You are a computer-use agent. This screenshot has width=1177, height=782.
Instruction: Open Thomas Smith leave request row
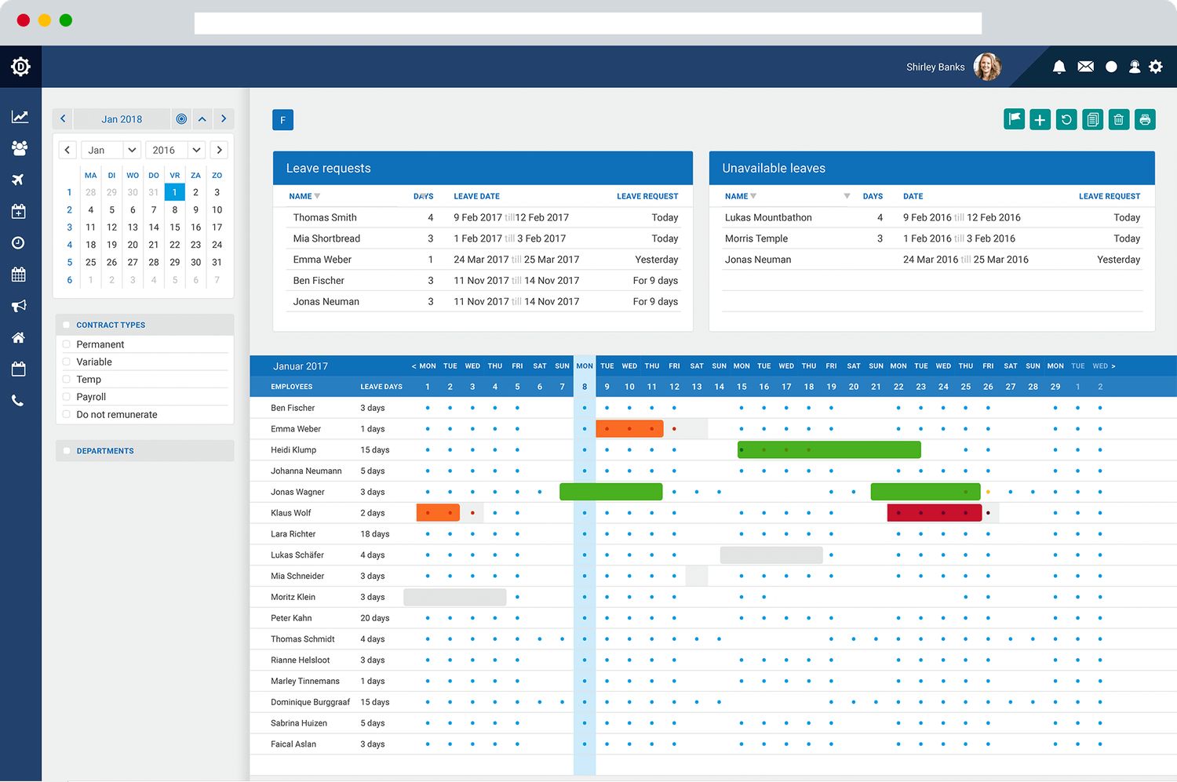[x=483, y=217]
